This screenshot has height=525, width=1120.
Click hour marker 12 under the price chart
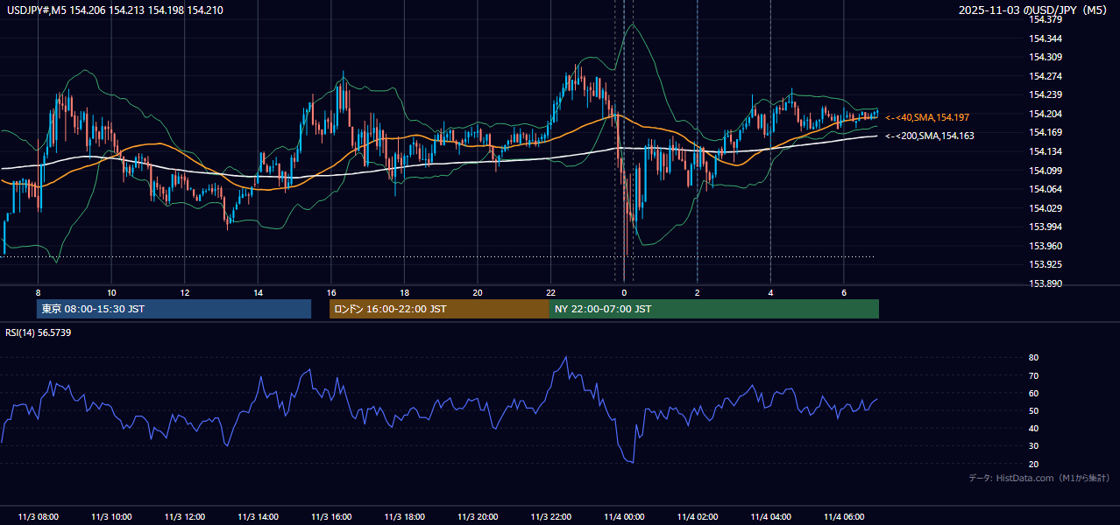pyautogui.click(x=185, y=292)
